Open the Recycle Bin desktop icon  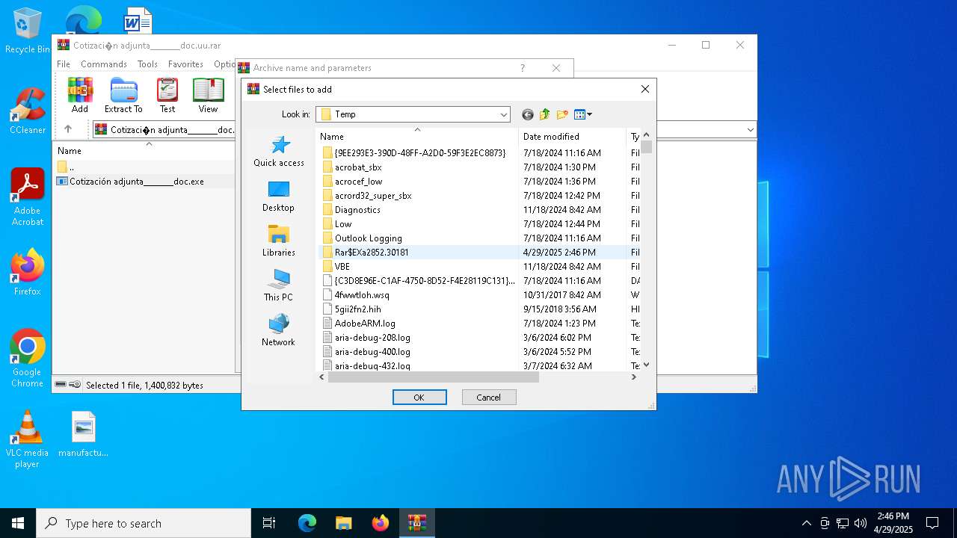click(x=28, y=31)
